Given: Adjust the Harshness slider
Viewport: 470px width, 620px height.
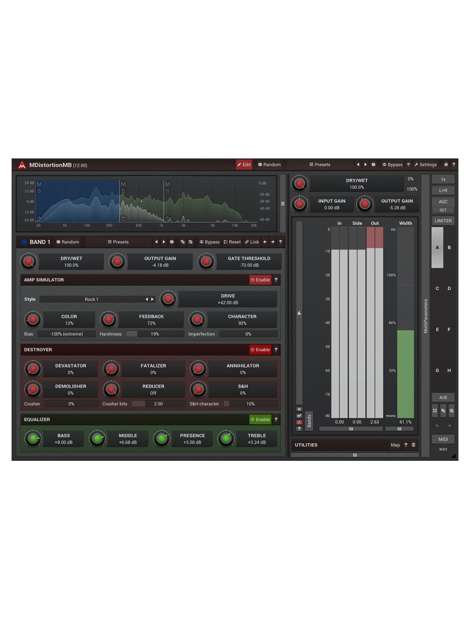Looking at the screenshot, I should tap(155, 334).
